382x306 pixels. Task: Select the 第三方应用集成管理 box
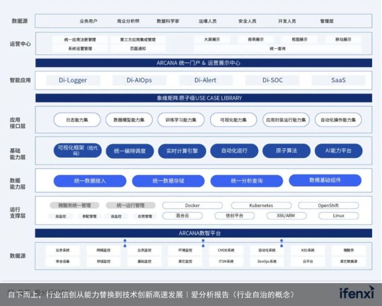tap(138, 40)
